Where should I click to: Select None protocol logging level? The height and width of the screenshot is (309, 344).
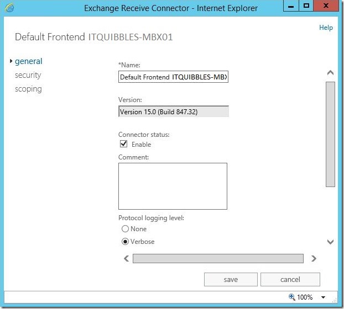[125, 228]
